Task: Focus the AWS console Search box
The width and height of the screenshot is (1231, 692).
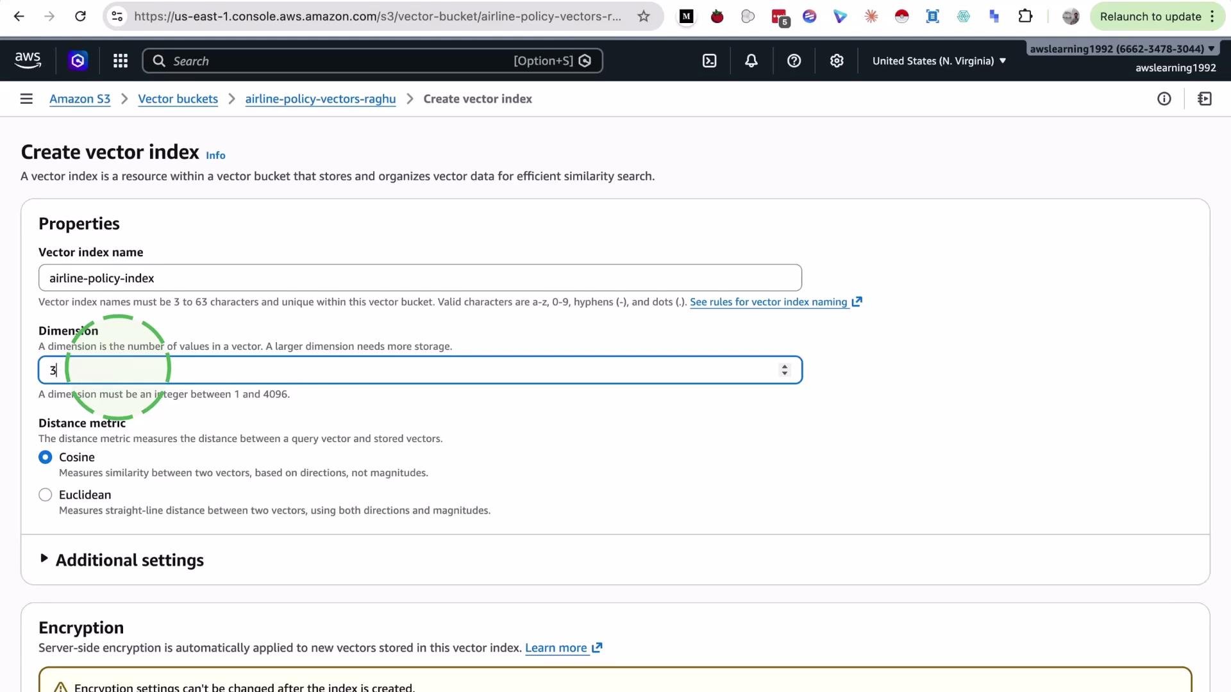Action: pyautogui.click(x=373, y=61)
